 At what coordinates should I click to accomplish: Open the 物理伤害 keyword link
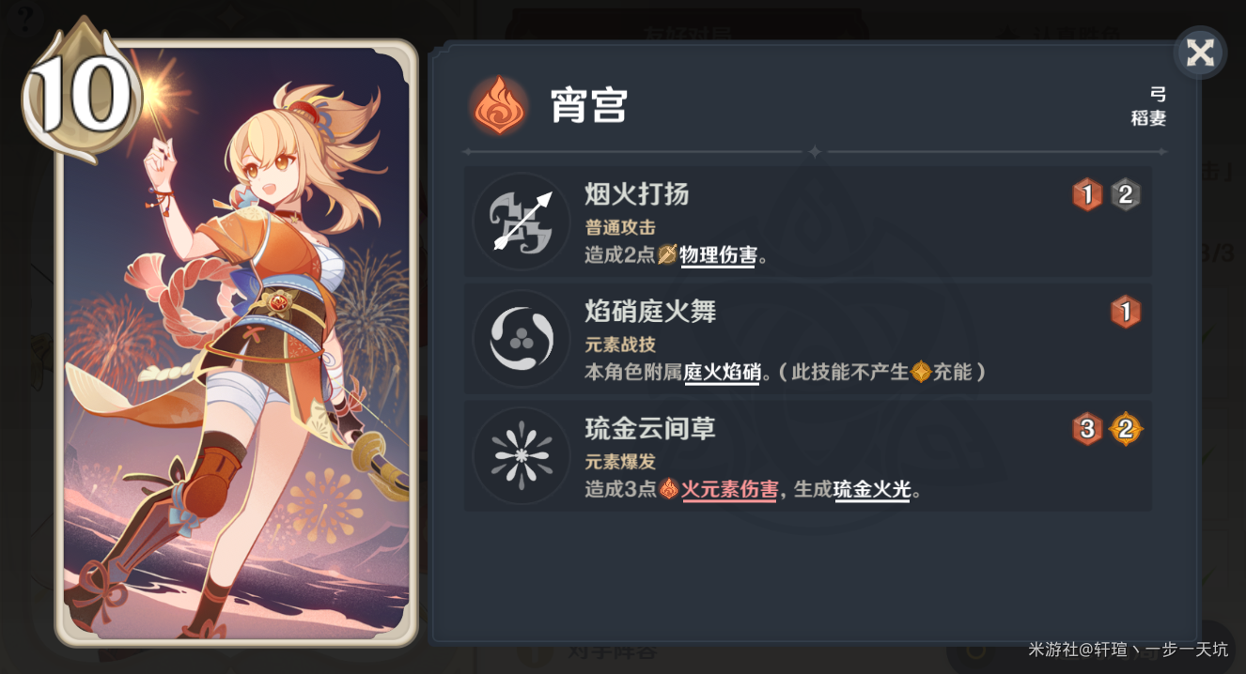(x=718, y=255)
